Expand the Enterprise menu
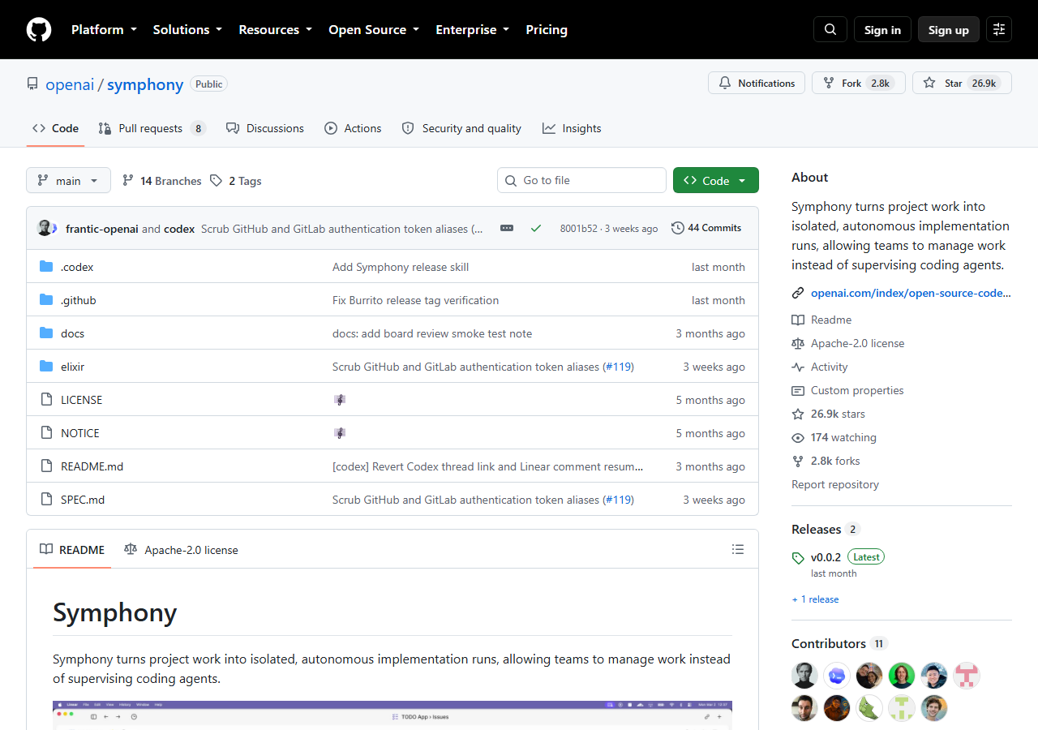The image size is (1038, 730). 473,30
